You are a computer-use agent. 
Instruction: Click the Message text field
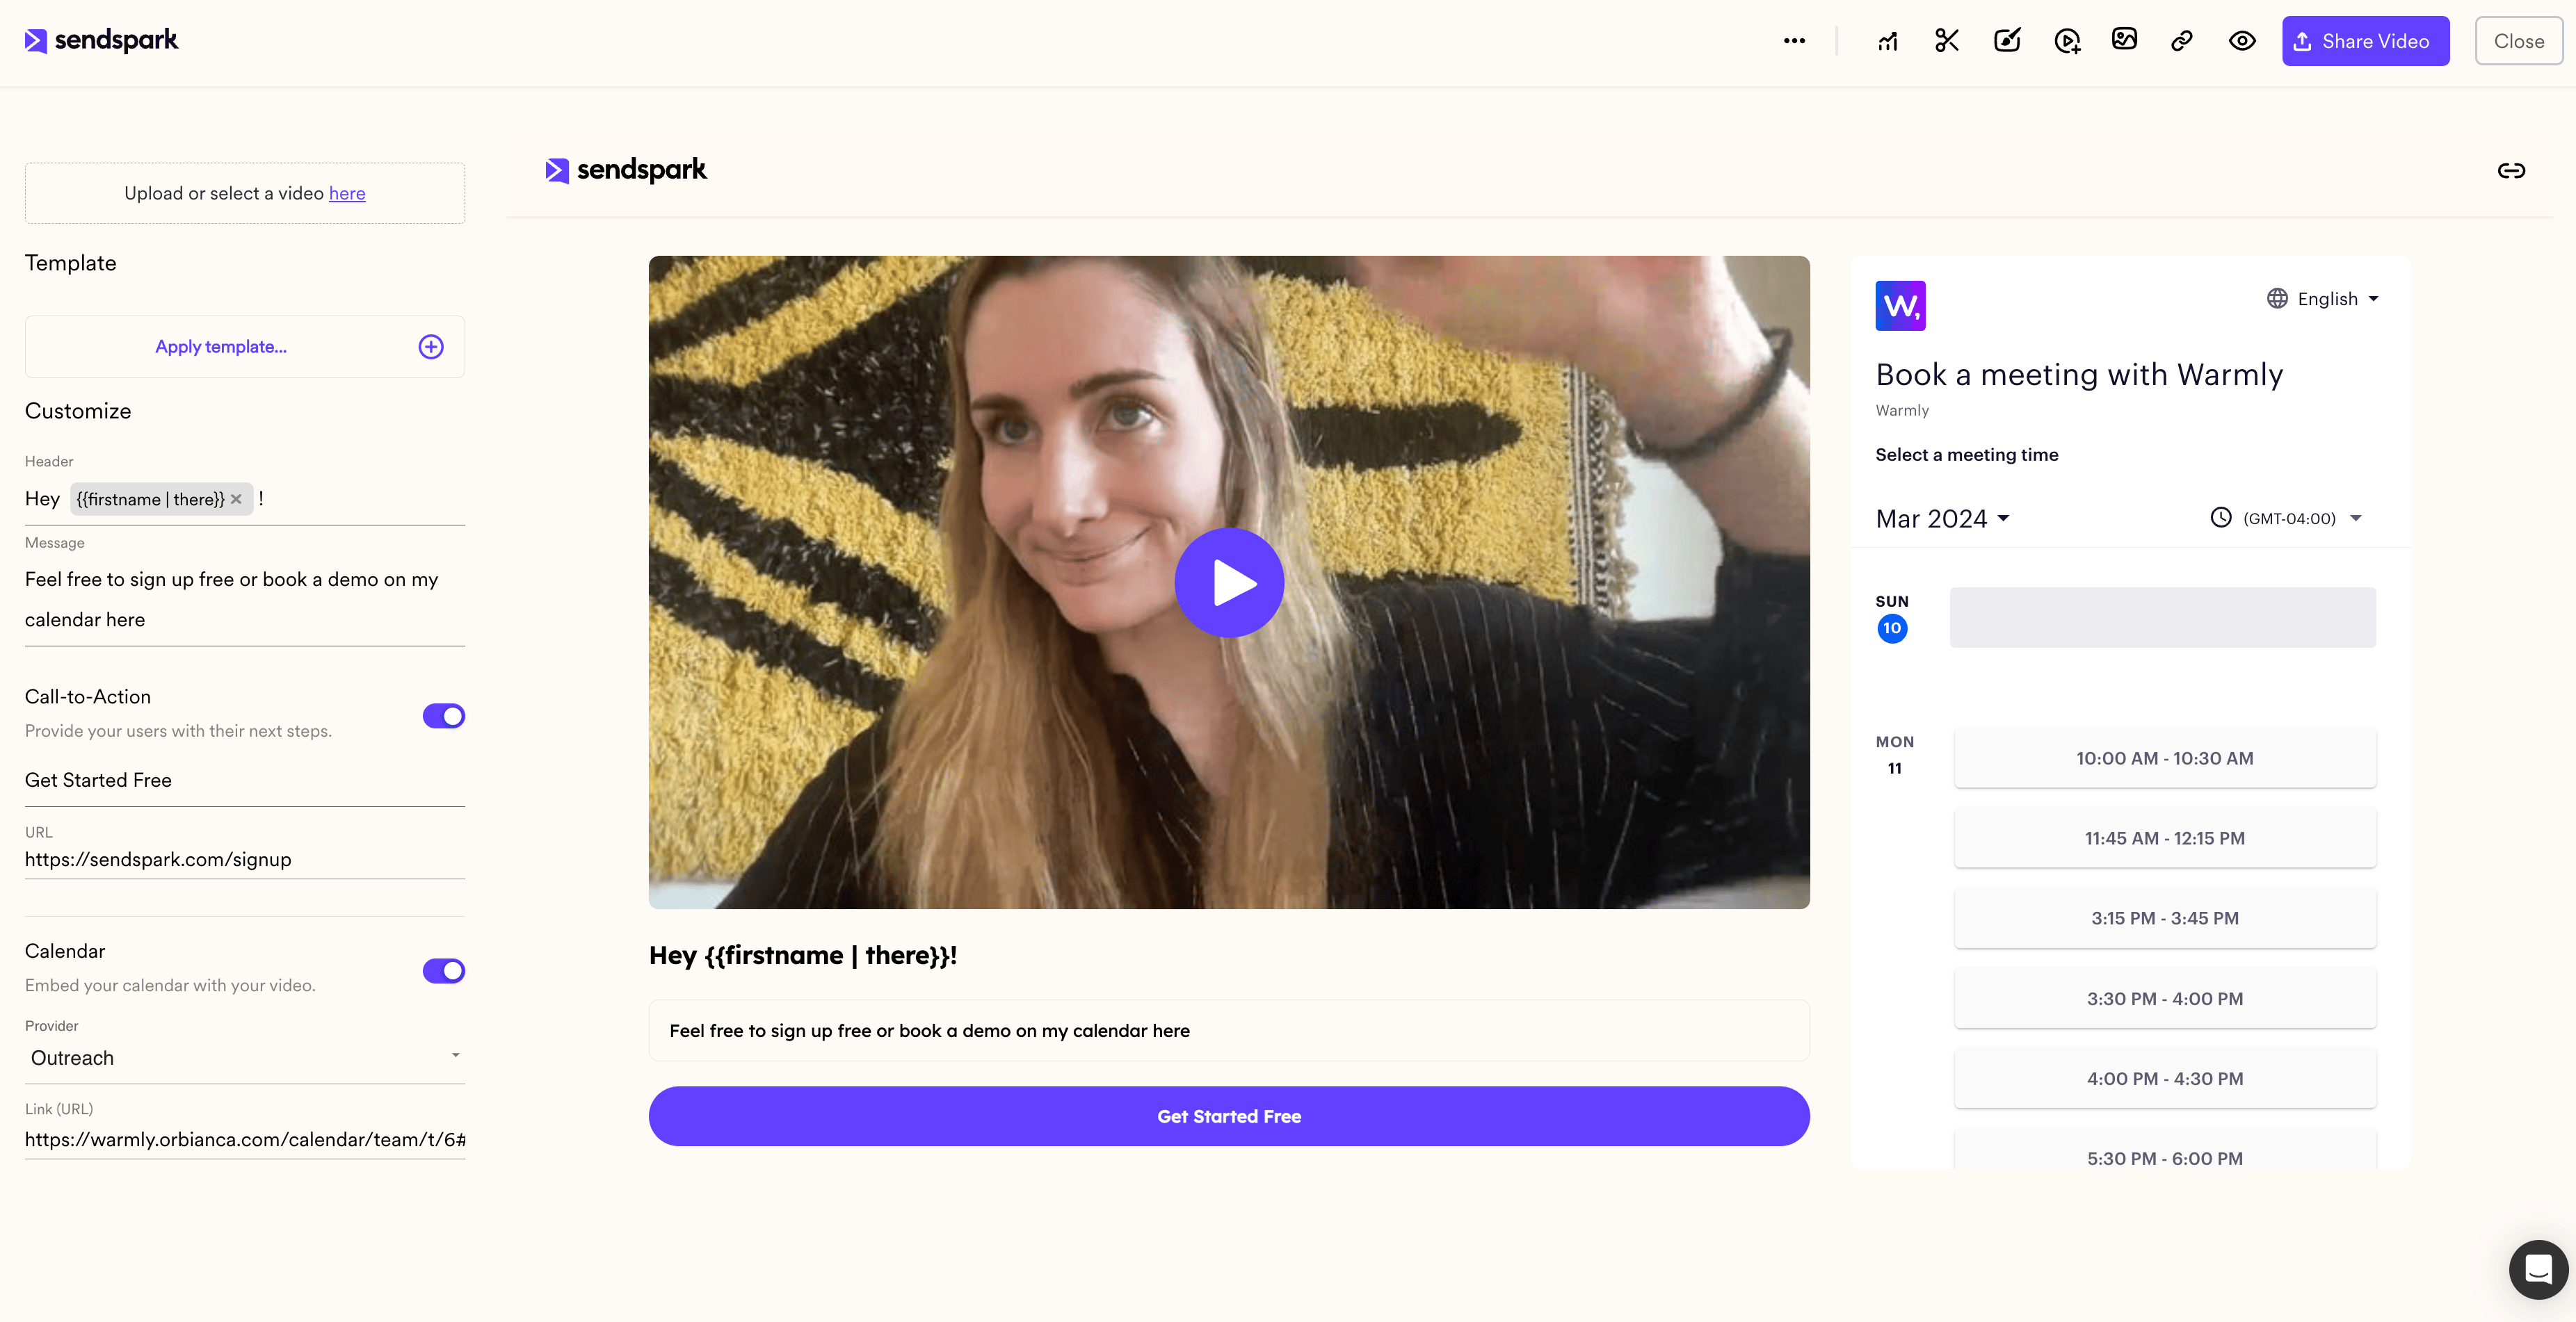click(x=244, y=600)
